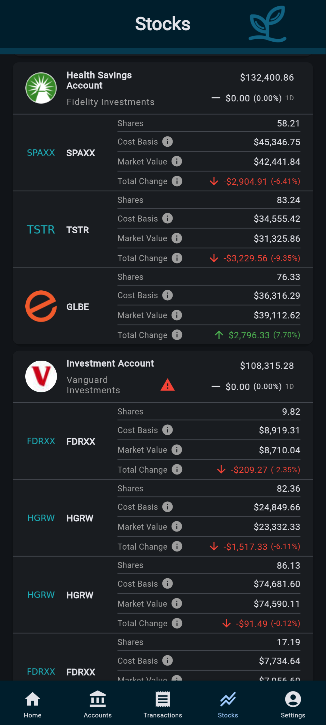Image resolution: width=326 pixels, height=725 pixels.
Task: Tap the $31,325.86 market value
Action: click(x=277, y=238)
